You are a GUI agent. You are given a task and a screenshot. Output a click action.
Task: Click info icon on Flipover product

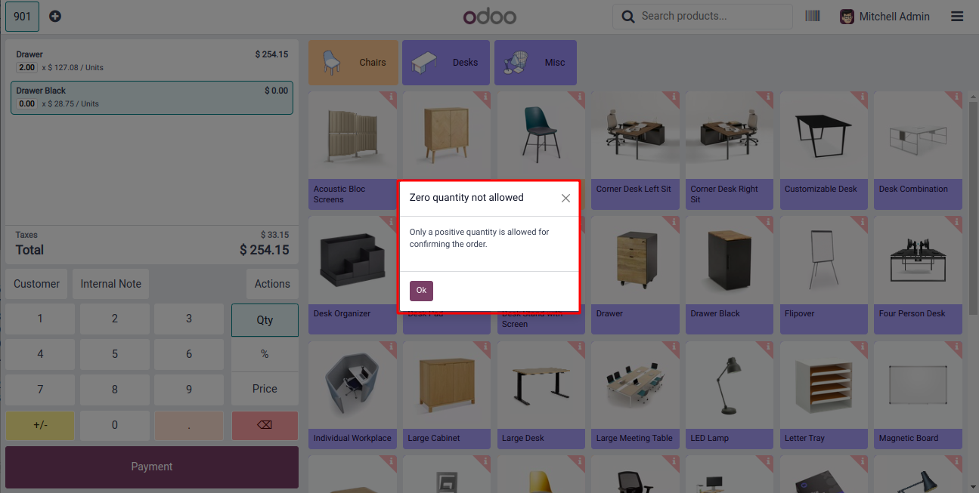coord(862,223)
